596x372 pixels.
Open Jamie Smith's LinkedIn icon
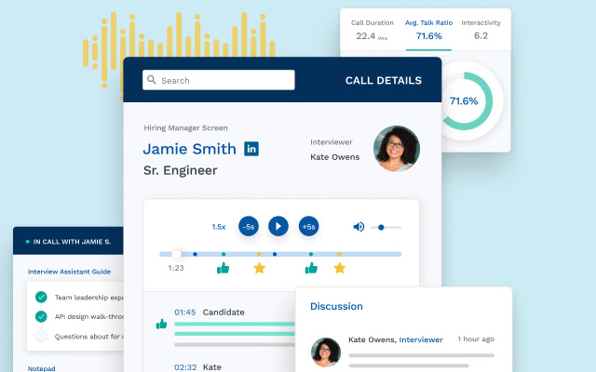(x=251, y=149)
